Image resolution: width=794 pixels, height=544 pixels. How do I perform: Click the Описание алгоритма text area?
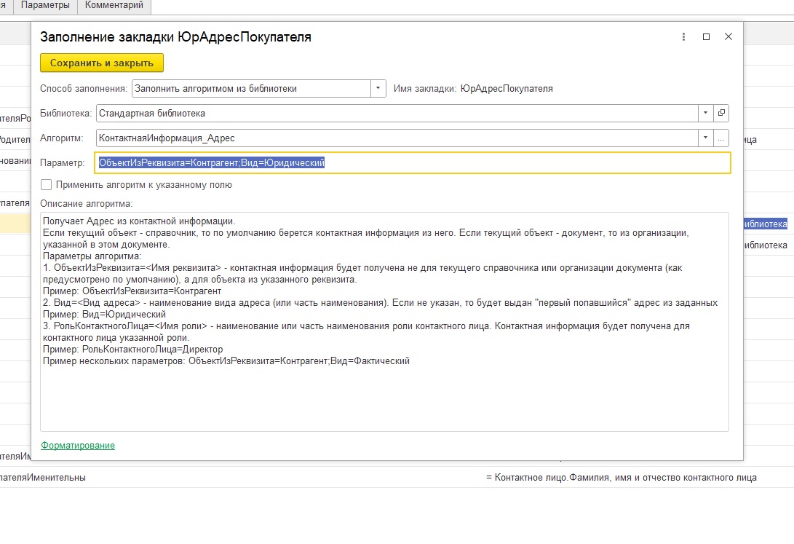tap(384, 322)
